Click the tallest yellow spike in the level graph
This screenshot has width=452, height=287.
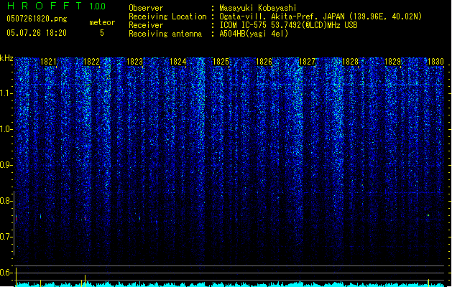pyautogui.click(x=16, y=277)
